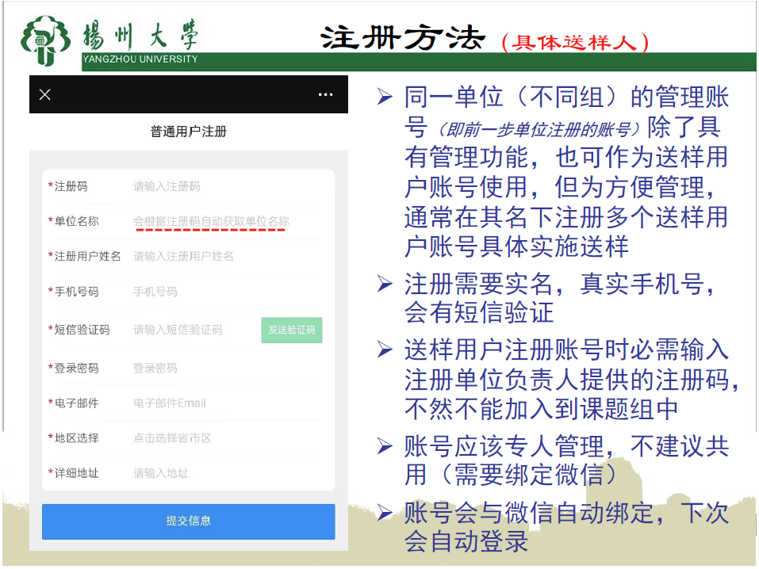Click the red 具体送样人 subtitle text
The height and width of the screenshot is (569, 759).
tap(575, 42)
